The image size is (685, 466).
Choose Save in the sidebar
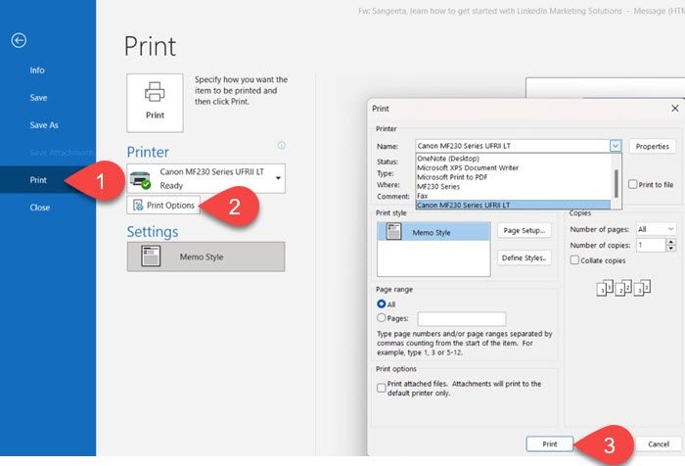click(38, 98)
